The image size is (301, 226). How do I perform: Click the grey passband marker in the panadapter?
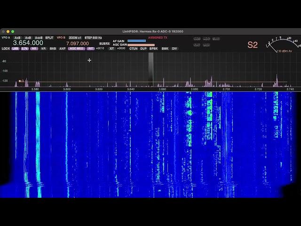point(151,70)
